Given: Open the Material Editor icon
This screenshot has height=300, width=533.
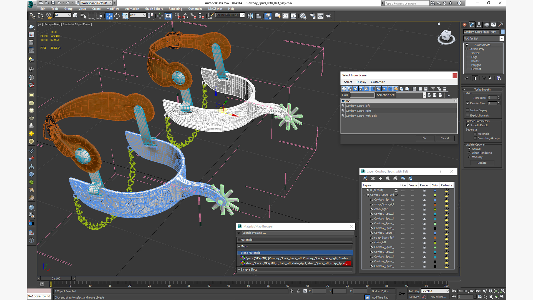Looking at the screenshot, I should pos(303,16).
